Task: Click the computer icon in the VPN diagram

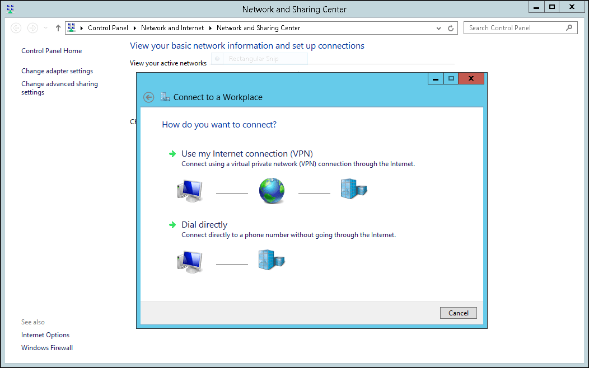Action: (190, 191)
